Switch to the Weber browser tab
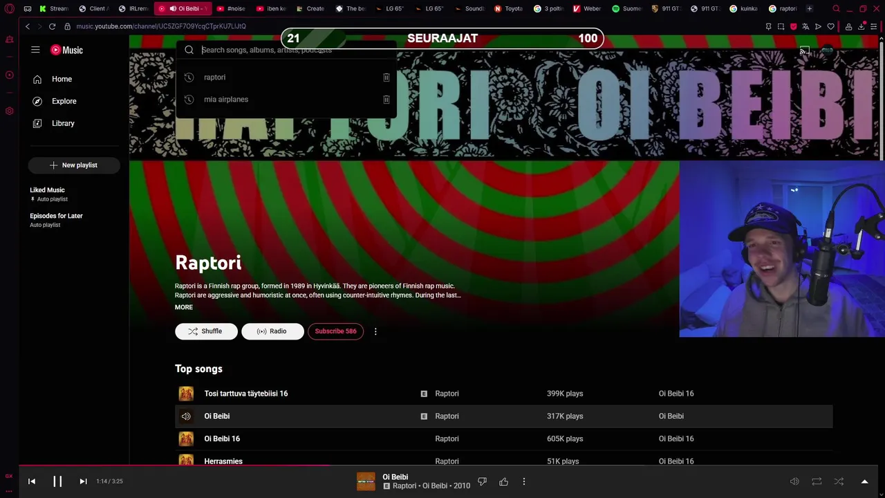Viewport: 885px width, 498px height. coord(588,8)
